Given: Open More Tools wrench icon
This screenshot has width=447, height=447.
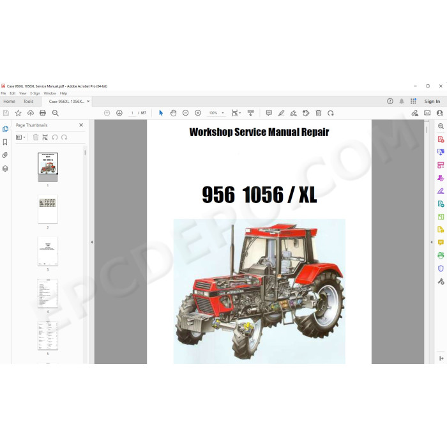Looking at the screenshot, I should click(x=441, y=282).
